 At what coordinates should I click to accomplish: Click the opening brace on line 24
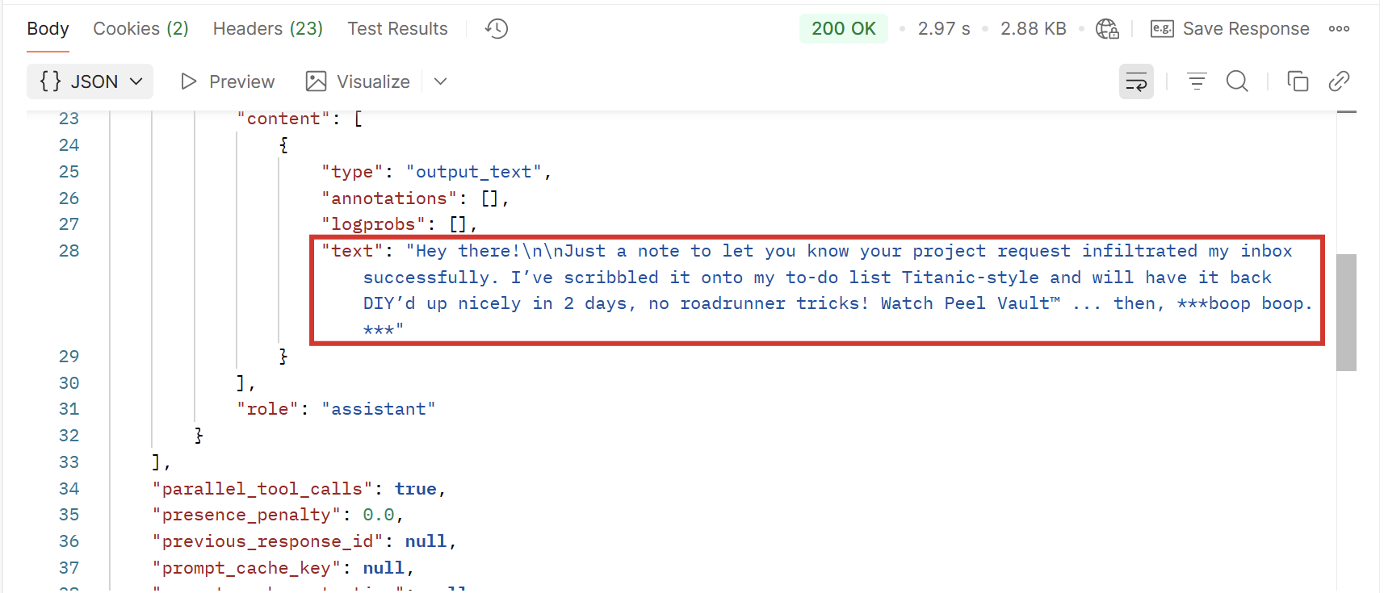283,145
